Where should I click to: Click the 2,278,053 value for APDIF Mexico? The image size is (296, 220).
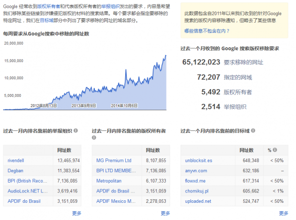point(156,201)
